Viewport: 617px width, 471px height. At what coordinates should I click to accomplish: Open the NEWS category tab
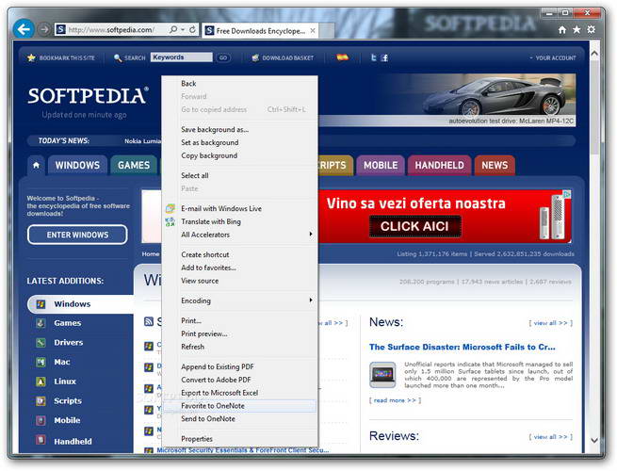pos(495,165)
